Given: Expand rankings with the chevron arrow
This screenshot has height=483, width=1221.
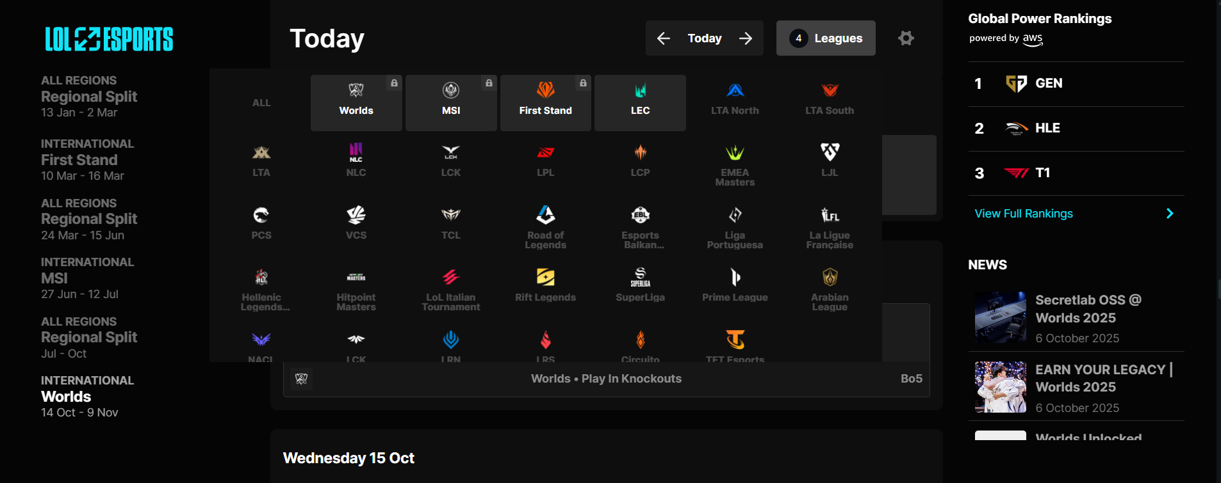Looking at the screenshot, I should [1170, 214].
